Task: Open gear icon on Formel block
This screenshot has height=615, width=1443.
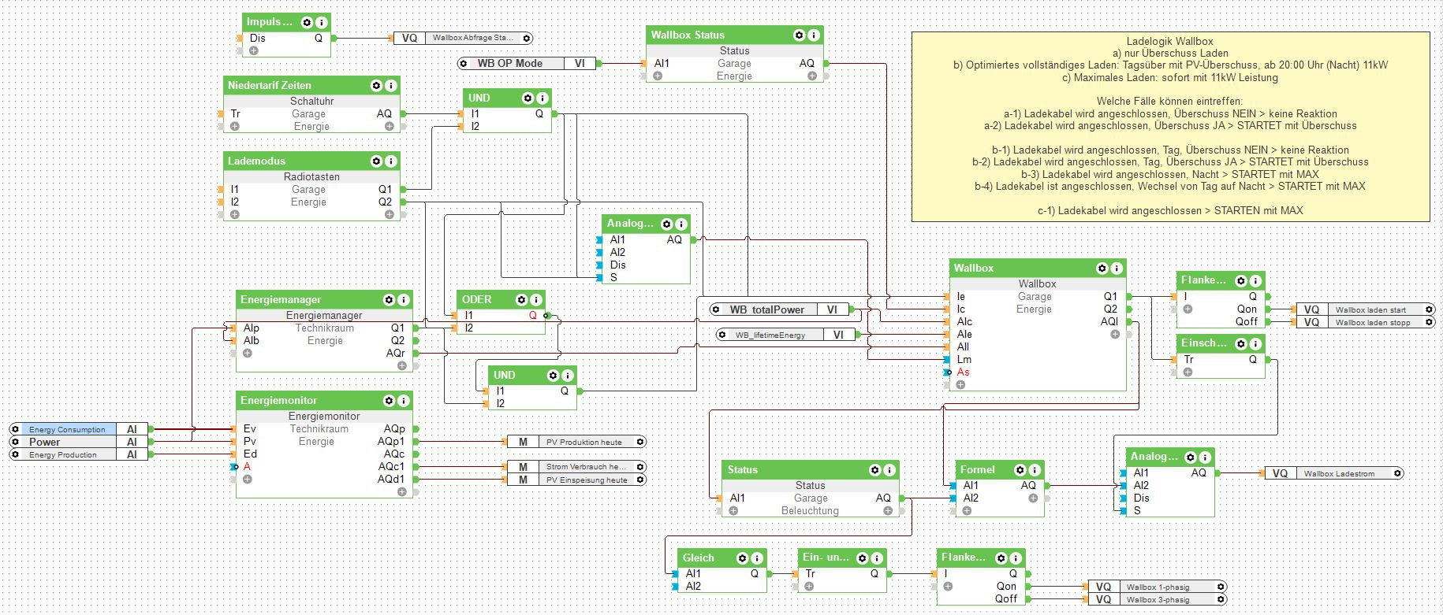Action: (1020, 469)
